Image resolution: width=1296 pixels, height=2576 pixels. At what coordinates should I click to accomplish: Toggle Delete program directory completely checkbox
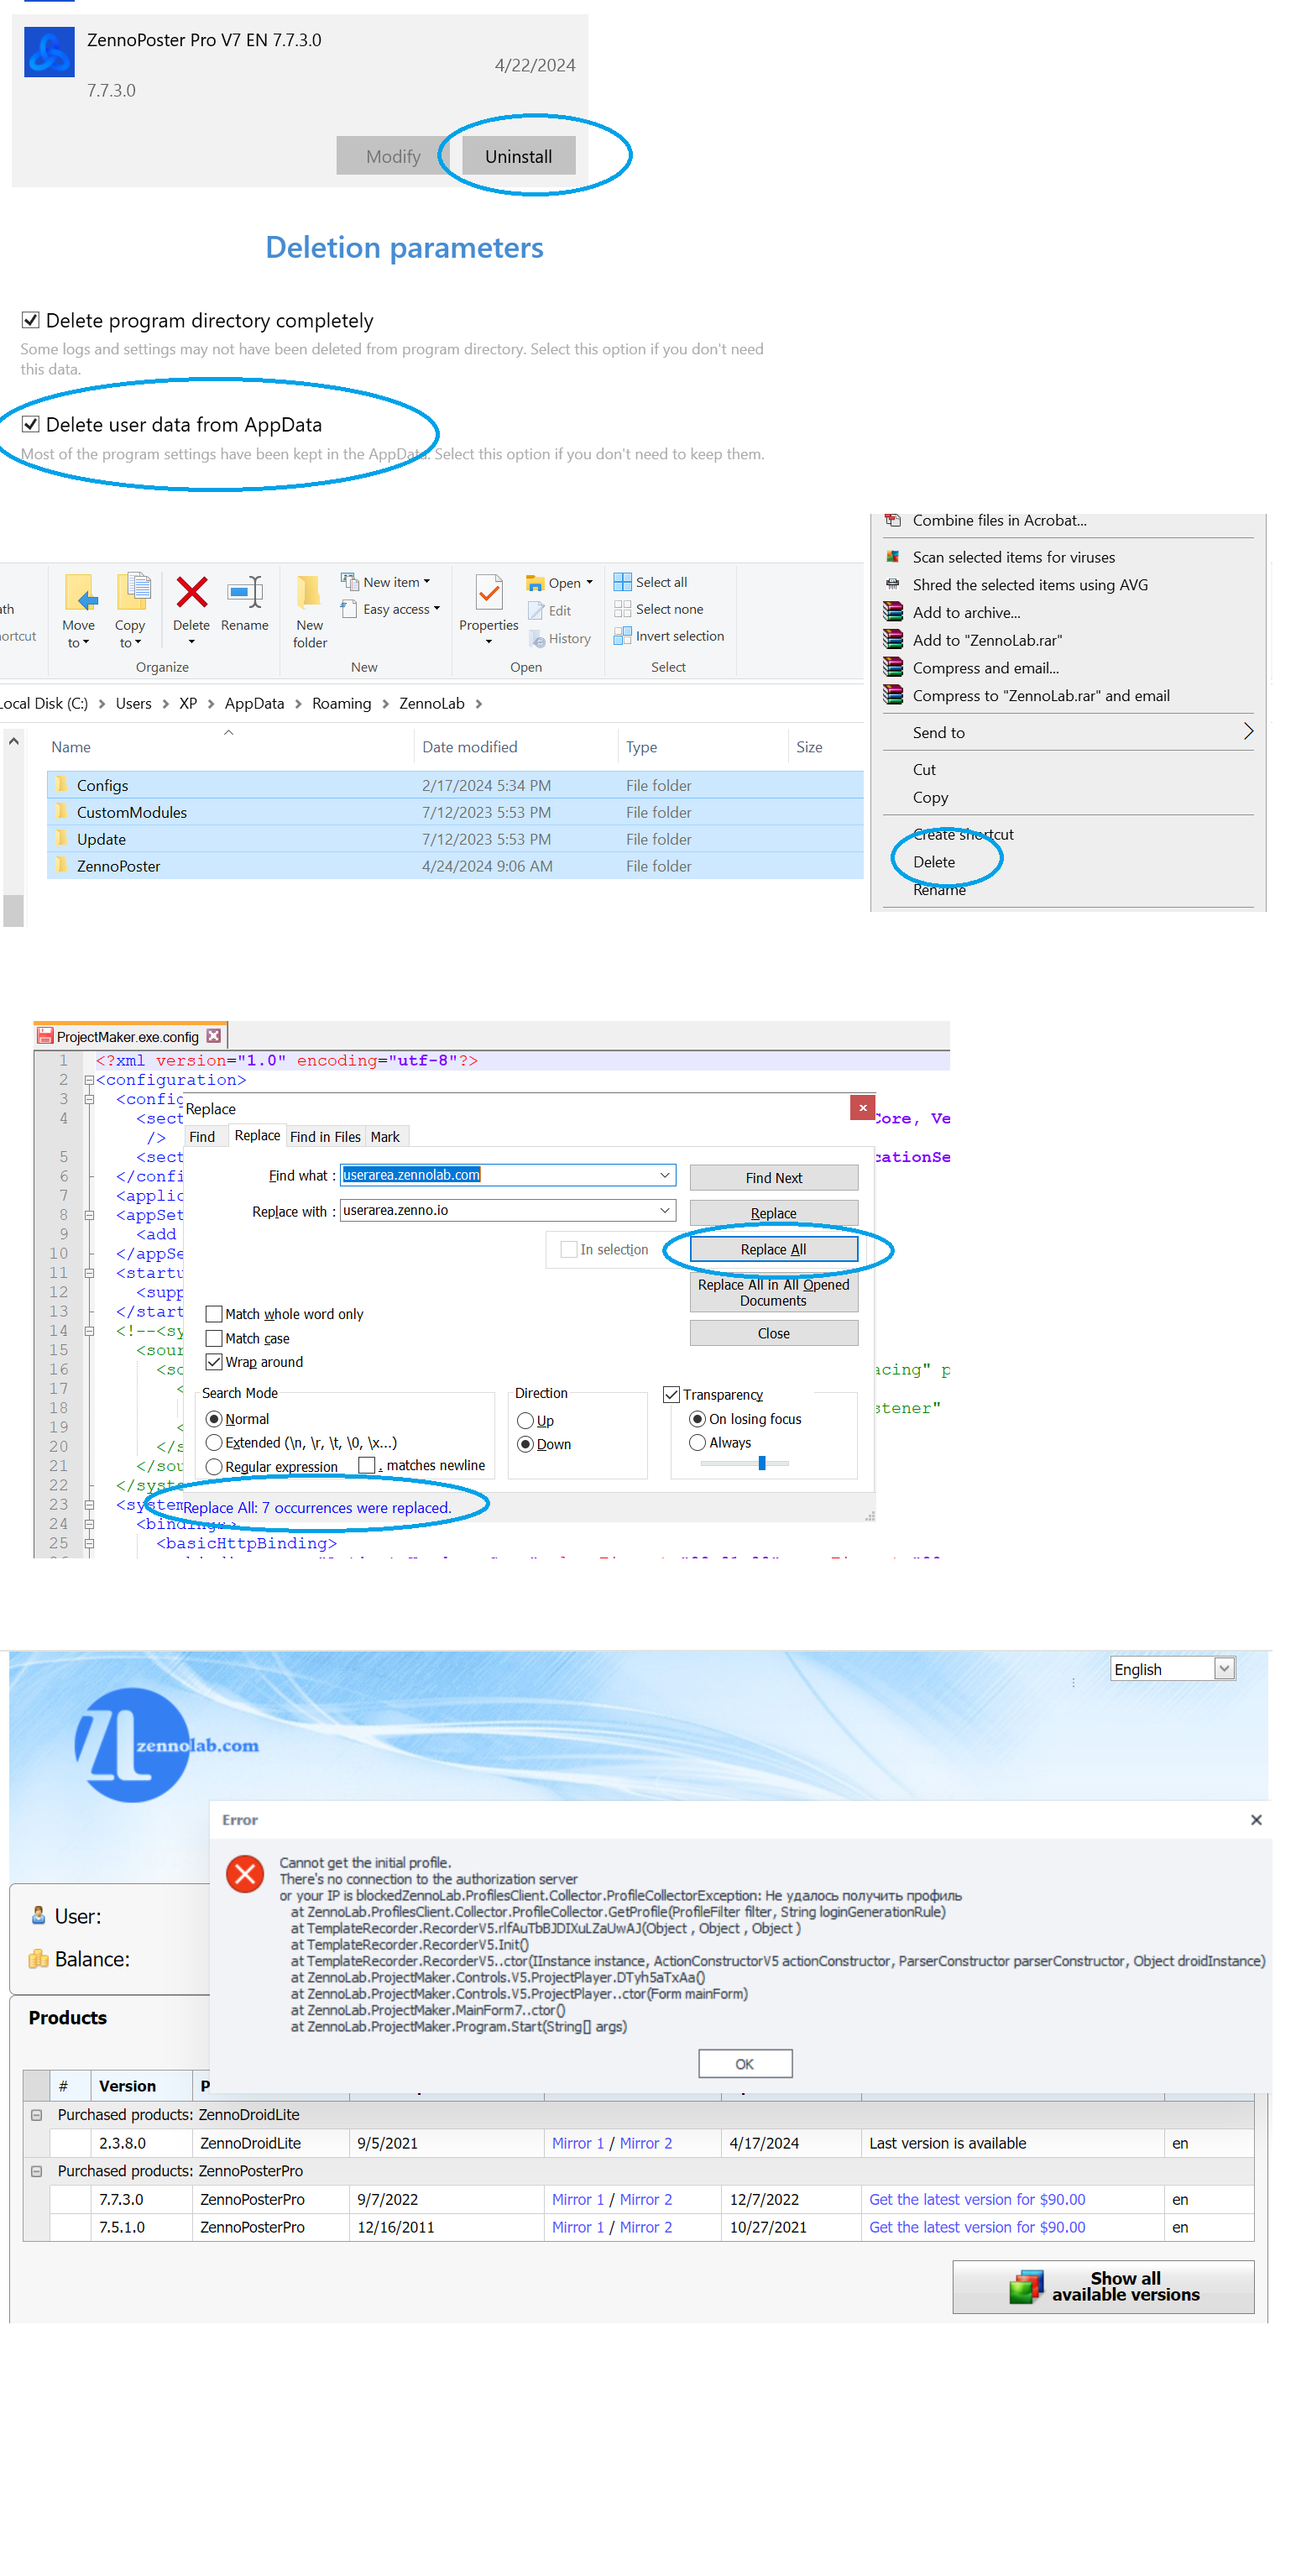(x=31, y=320)
